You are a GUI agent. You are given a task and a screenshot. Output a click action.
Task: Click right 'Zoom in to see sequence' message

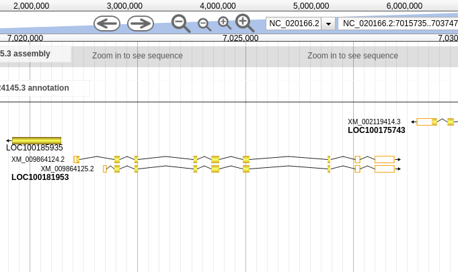click(352, 56)
